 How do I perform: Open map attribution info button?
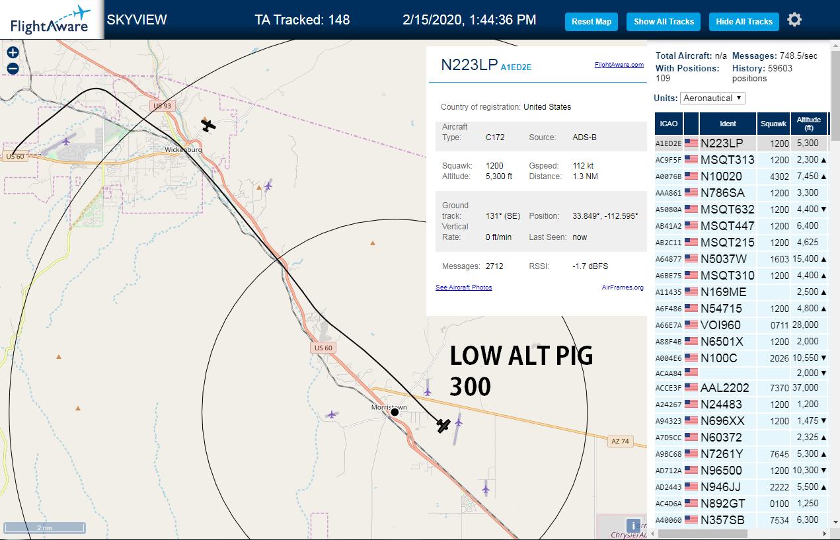click(633, 525)
